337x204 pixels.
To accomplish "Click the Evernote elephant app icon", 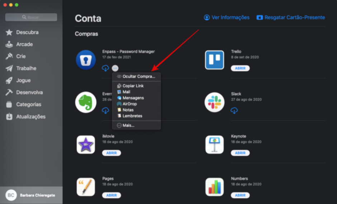I will pyautogui.click(x=86, y=102).
